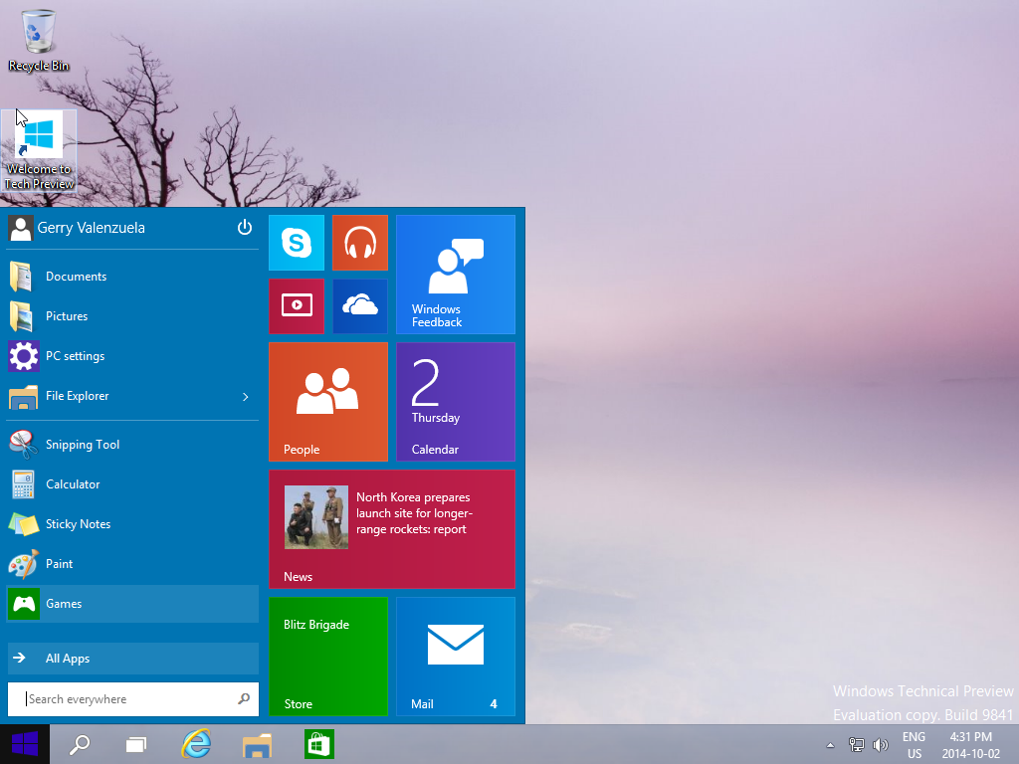The height and width of the screenshot is (764, 1019).
Task: Click the ENG US language indicator
Action: tap(914, 745)
